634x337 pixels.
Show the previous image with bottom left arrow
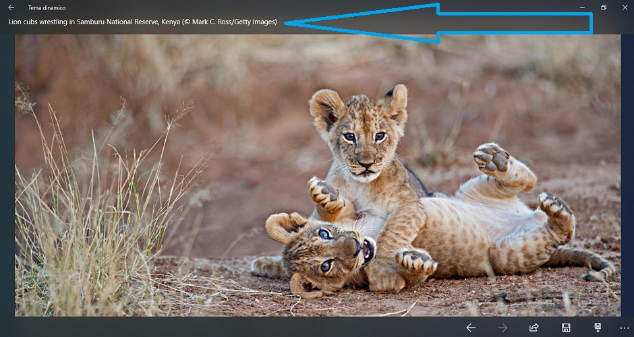(x=471, y=328)
